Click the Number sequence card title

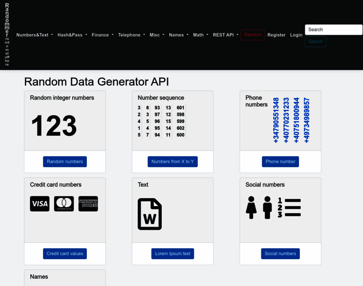coord(161,98)
